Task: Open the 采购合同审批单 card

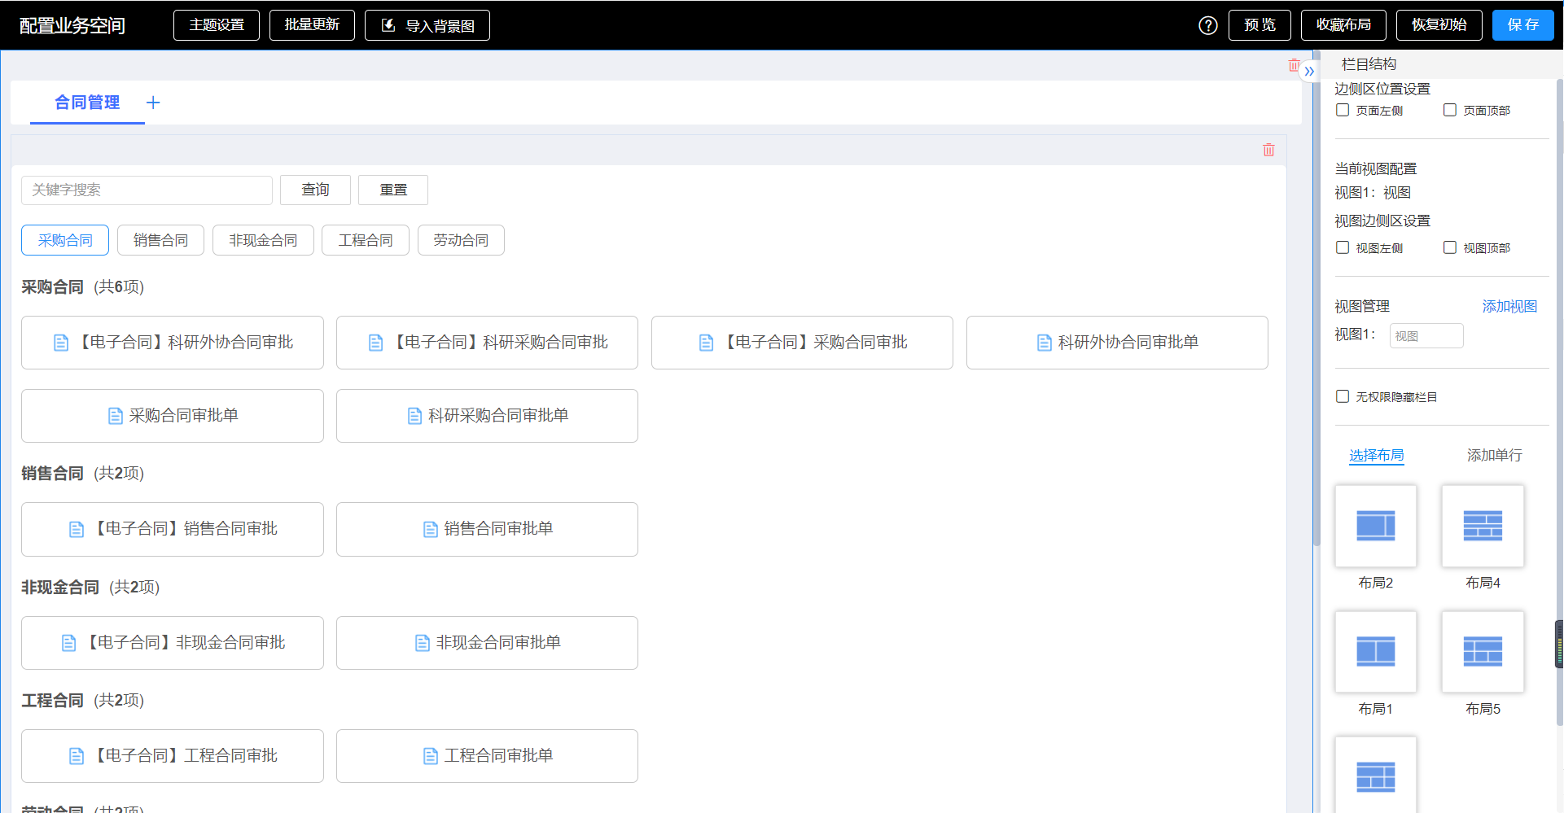Action: pyautogui.click(x=173, y=416)
